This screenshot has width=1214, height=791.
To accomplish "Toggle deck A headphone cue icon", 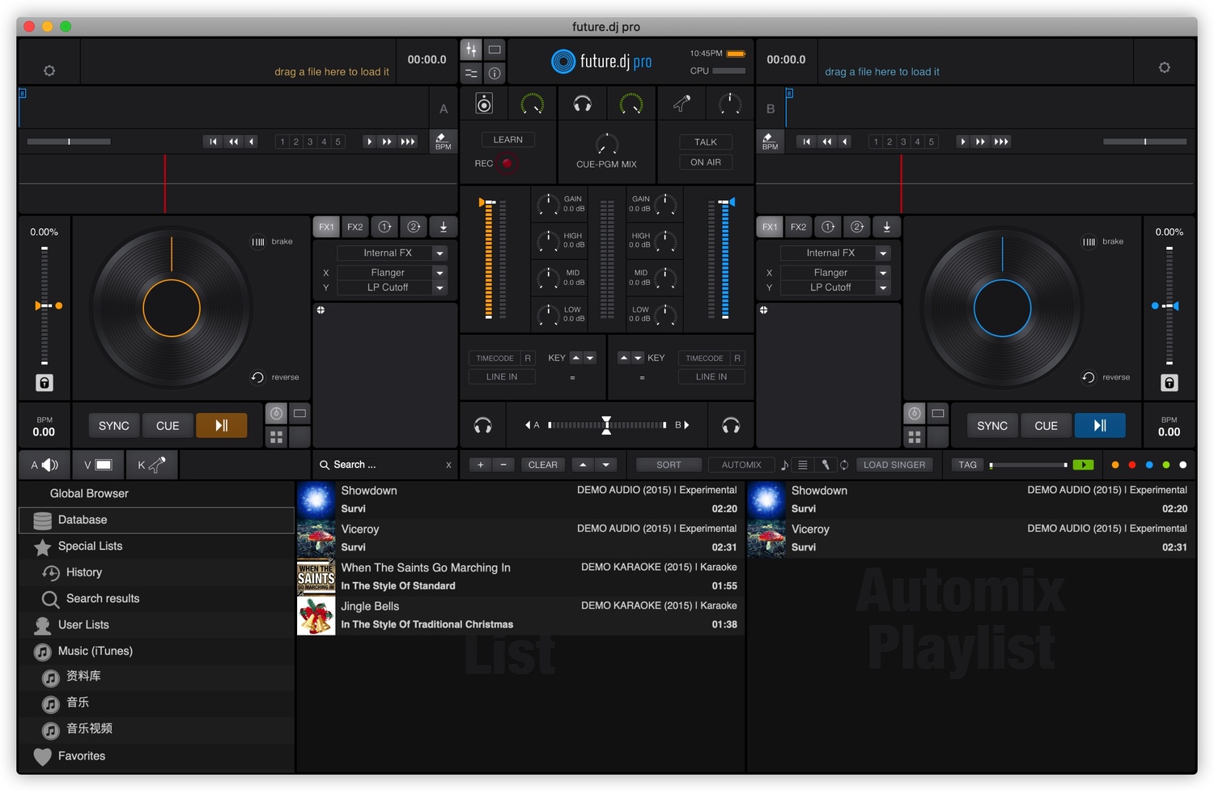I will (483, 425).
